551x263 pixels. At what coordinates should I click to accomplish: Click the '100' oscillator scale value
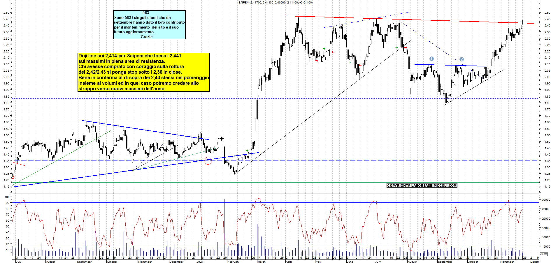click(x=7, y=197)
